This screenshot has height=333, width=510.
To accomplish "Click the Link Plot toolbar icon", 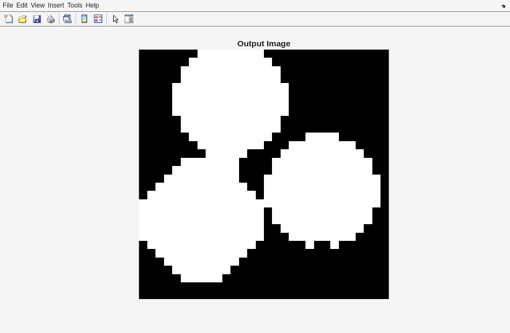I will (x=67, y=19).
